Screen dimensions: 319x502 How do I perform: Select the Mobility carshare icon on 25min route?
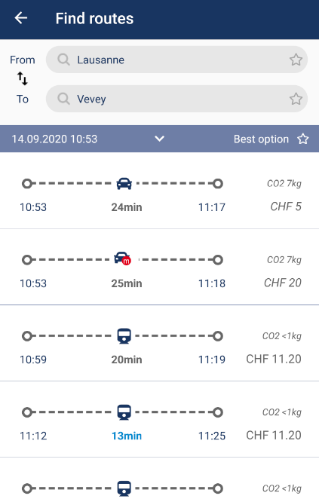[123, 259]
